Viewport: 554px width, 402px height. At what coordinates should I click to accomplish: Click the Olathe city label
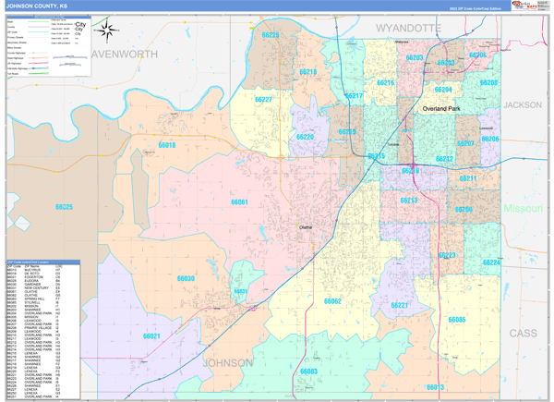(304, 226)
